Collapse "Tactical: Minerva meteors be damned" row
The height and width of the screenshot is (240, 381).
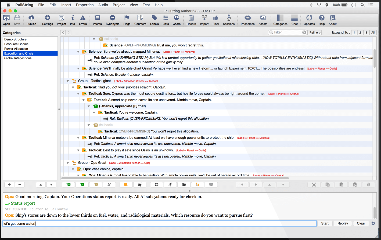click(x=78, y=138)
